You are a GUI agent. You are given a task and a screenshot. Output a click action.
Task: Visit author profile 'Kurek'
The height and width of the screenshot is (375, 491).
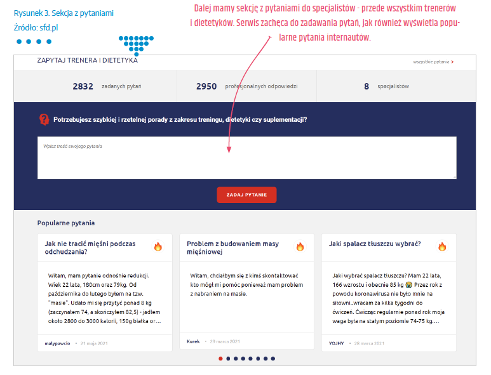coord(193,341)
